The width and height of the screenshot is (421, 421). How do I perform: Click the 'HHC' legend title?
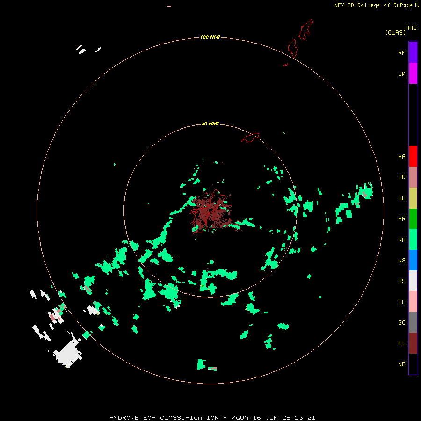pyautogui.click(x=411, y=28)
